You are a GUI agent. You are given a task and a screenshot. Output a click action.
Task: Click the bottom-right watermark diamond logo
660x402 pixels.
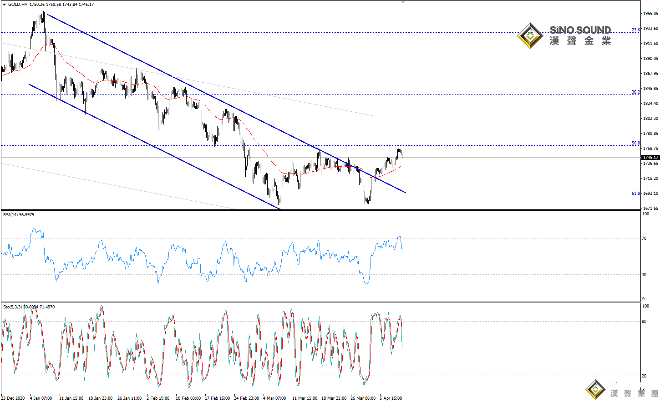(595, 390)
